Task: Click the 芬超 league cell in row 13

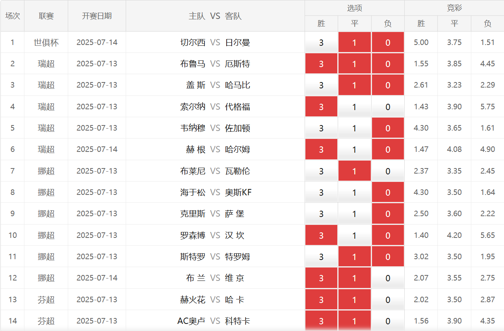Action: tap(46, 299)
